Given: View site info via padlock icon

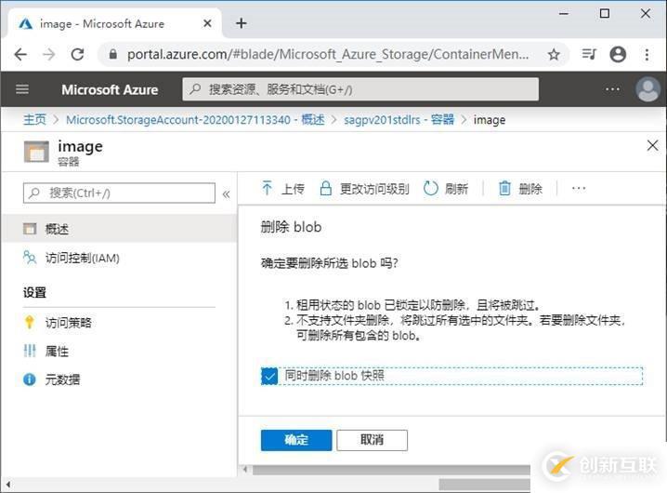Looking at the screenshot, I should [112, 55].
